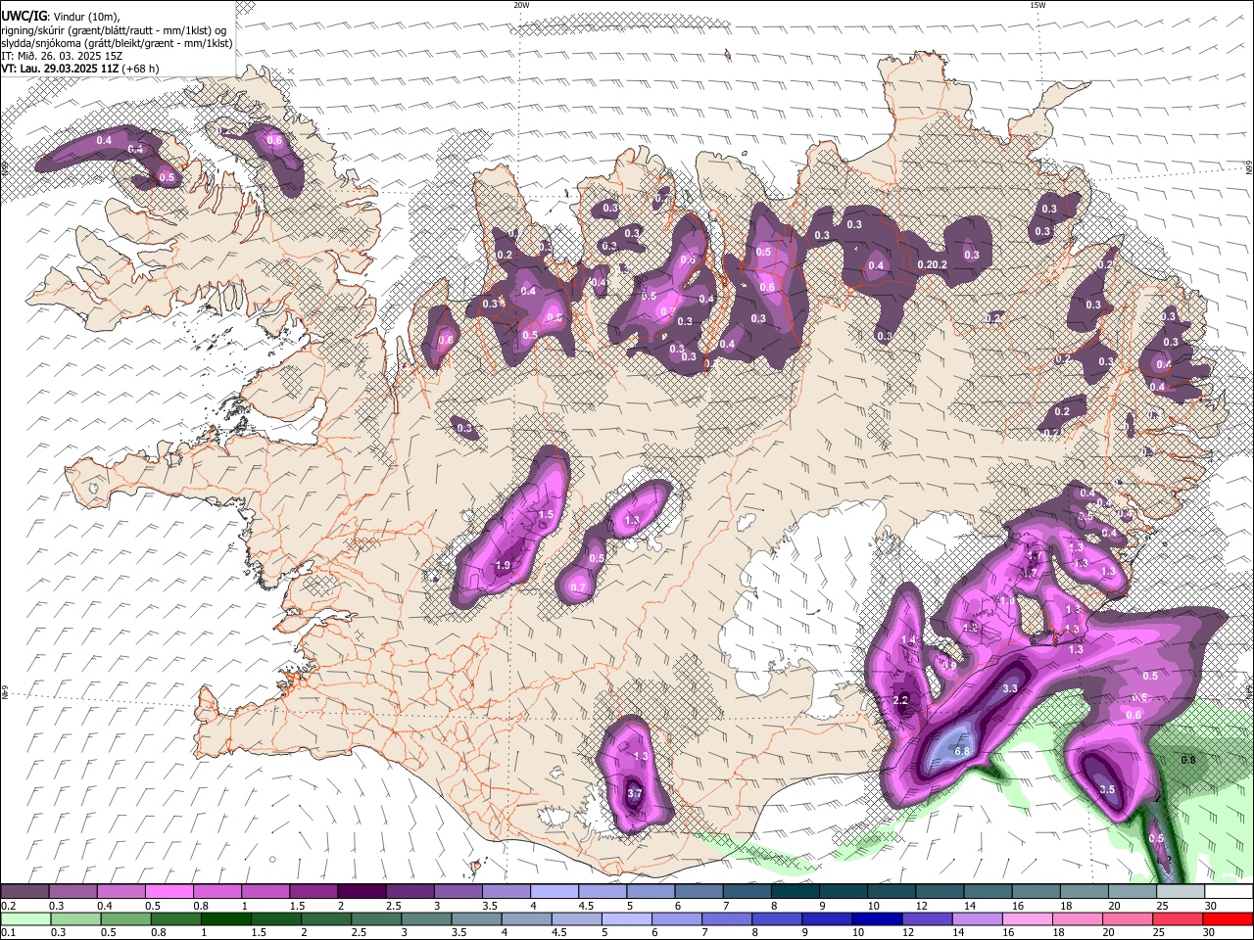Screen dimensions: 1254x940
Task: Click the 20W longitude label at the top
Action: [521, 5]
